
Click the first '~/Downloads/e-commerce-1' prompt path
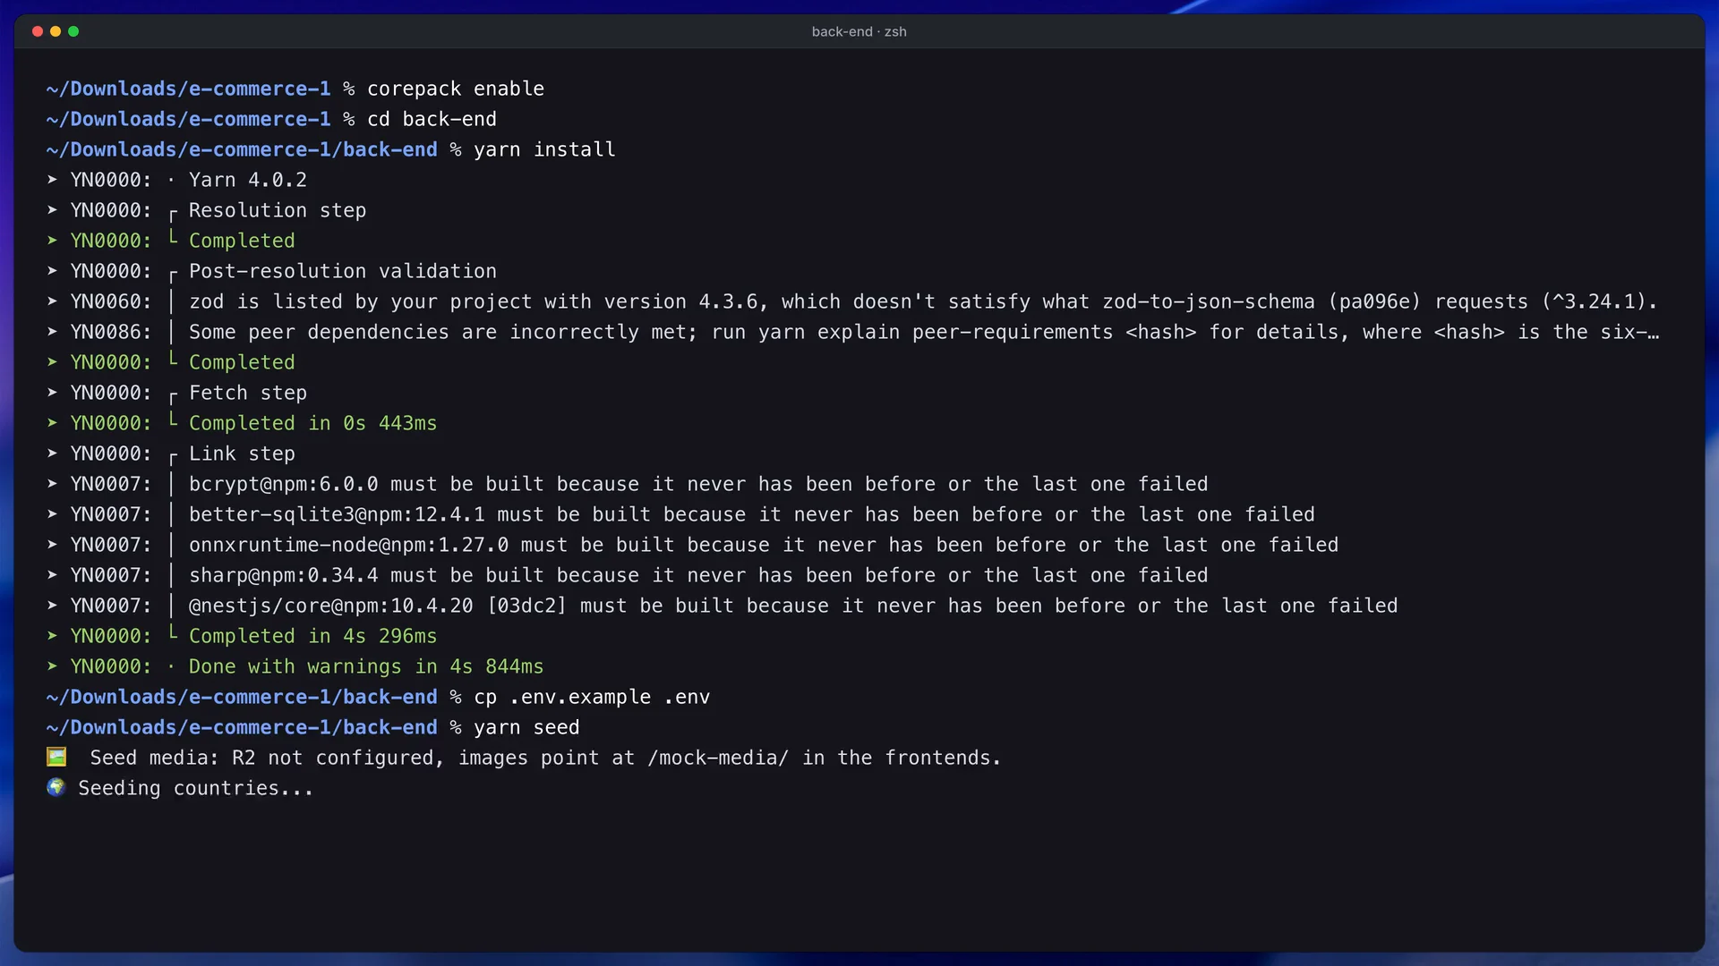click(x=188, y=89)
